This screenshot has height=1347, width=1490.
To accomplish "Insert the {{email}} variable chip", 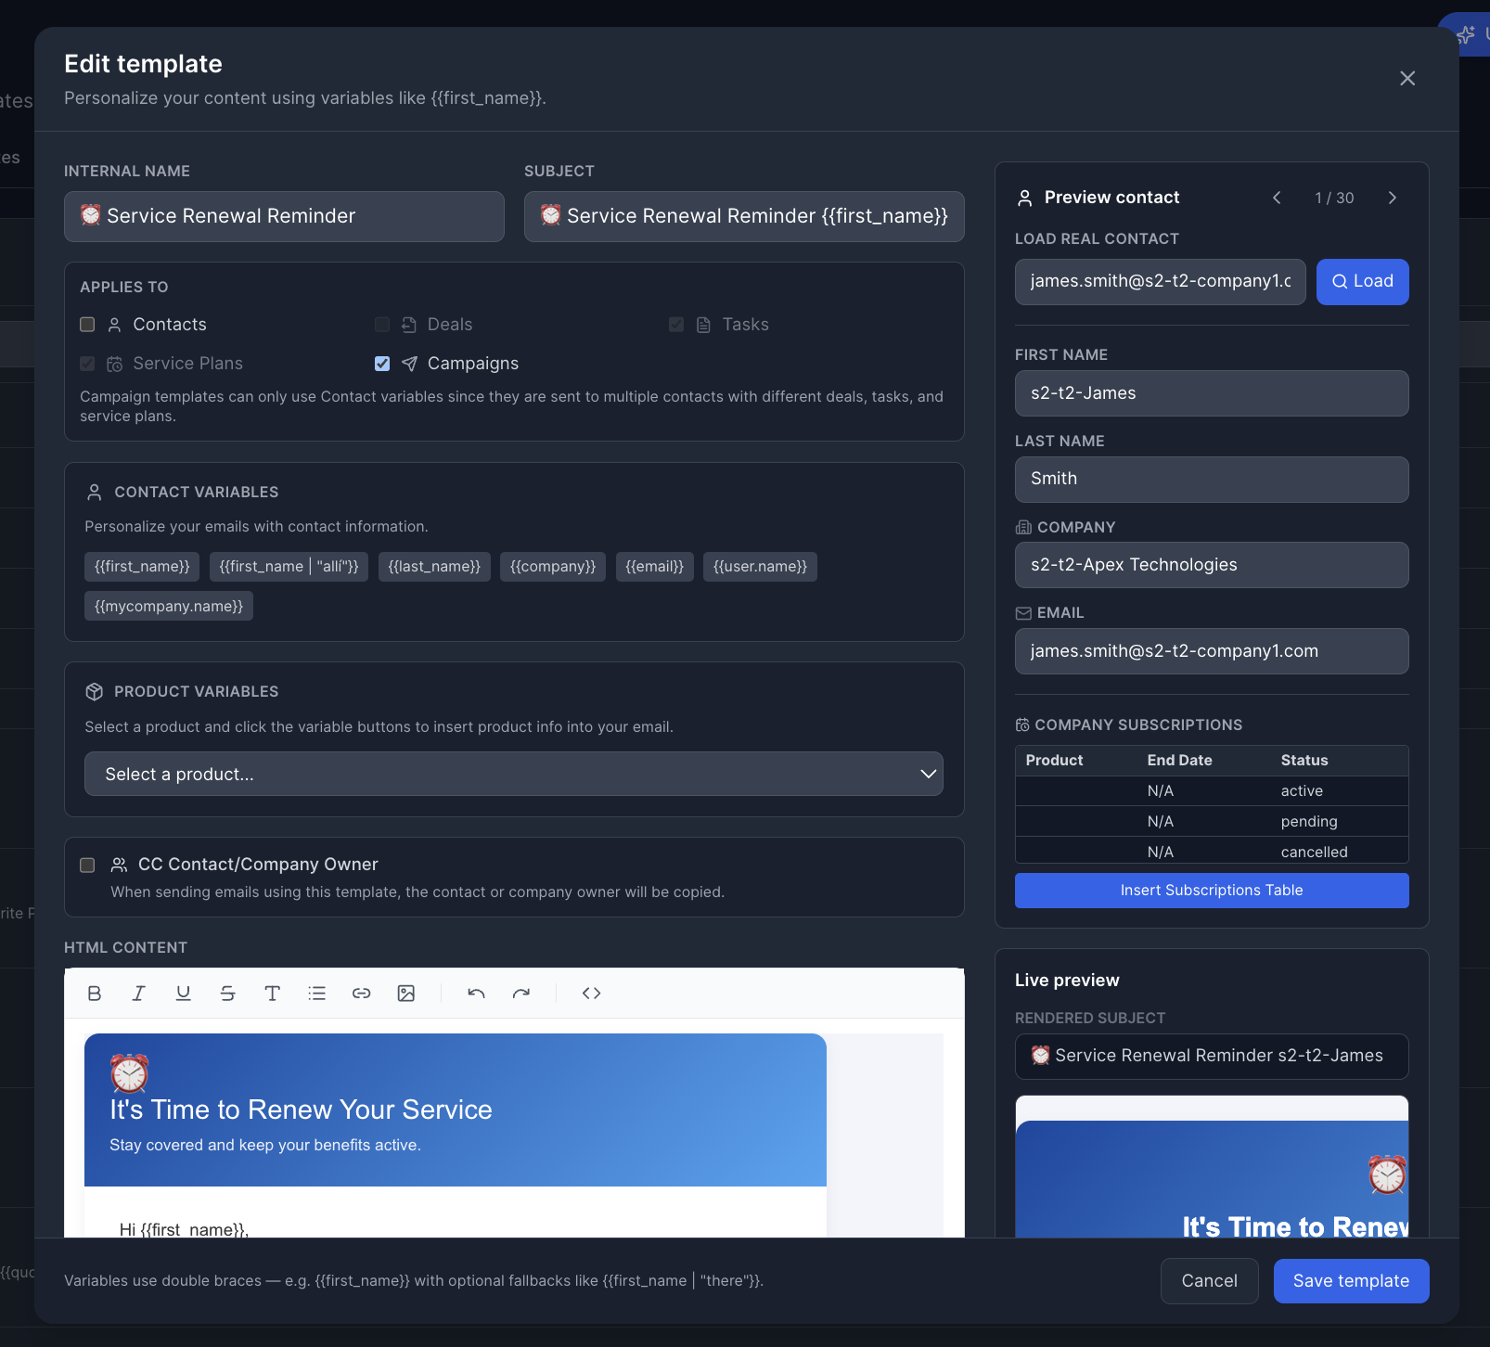I will (655, 567).
